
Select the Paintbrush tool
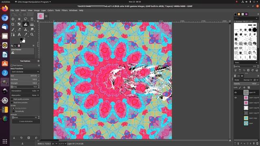[x=13, y=30]
